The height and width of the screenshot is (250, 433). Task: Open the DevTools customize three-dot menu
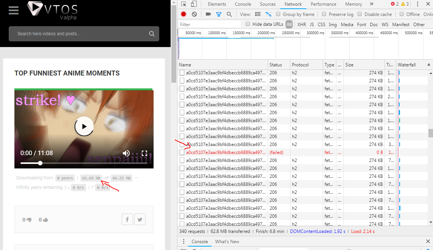417,4
